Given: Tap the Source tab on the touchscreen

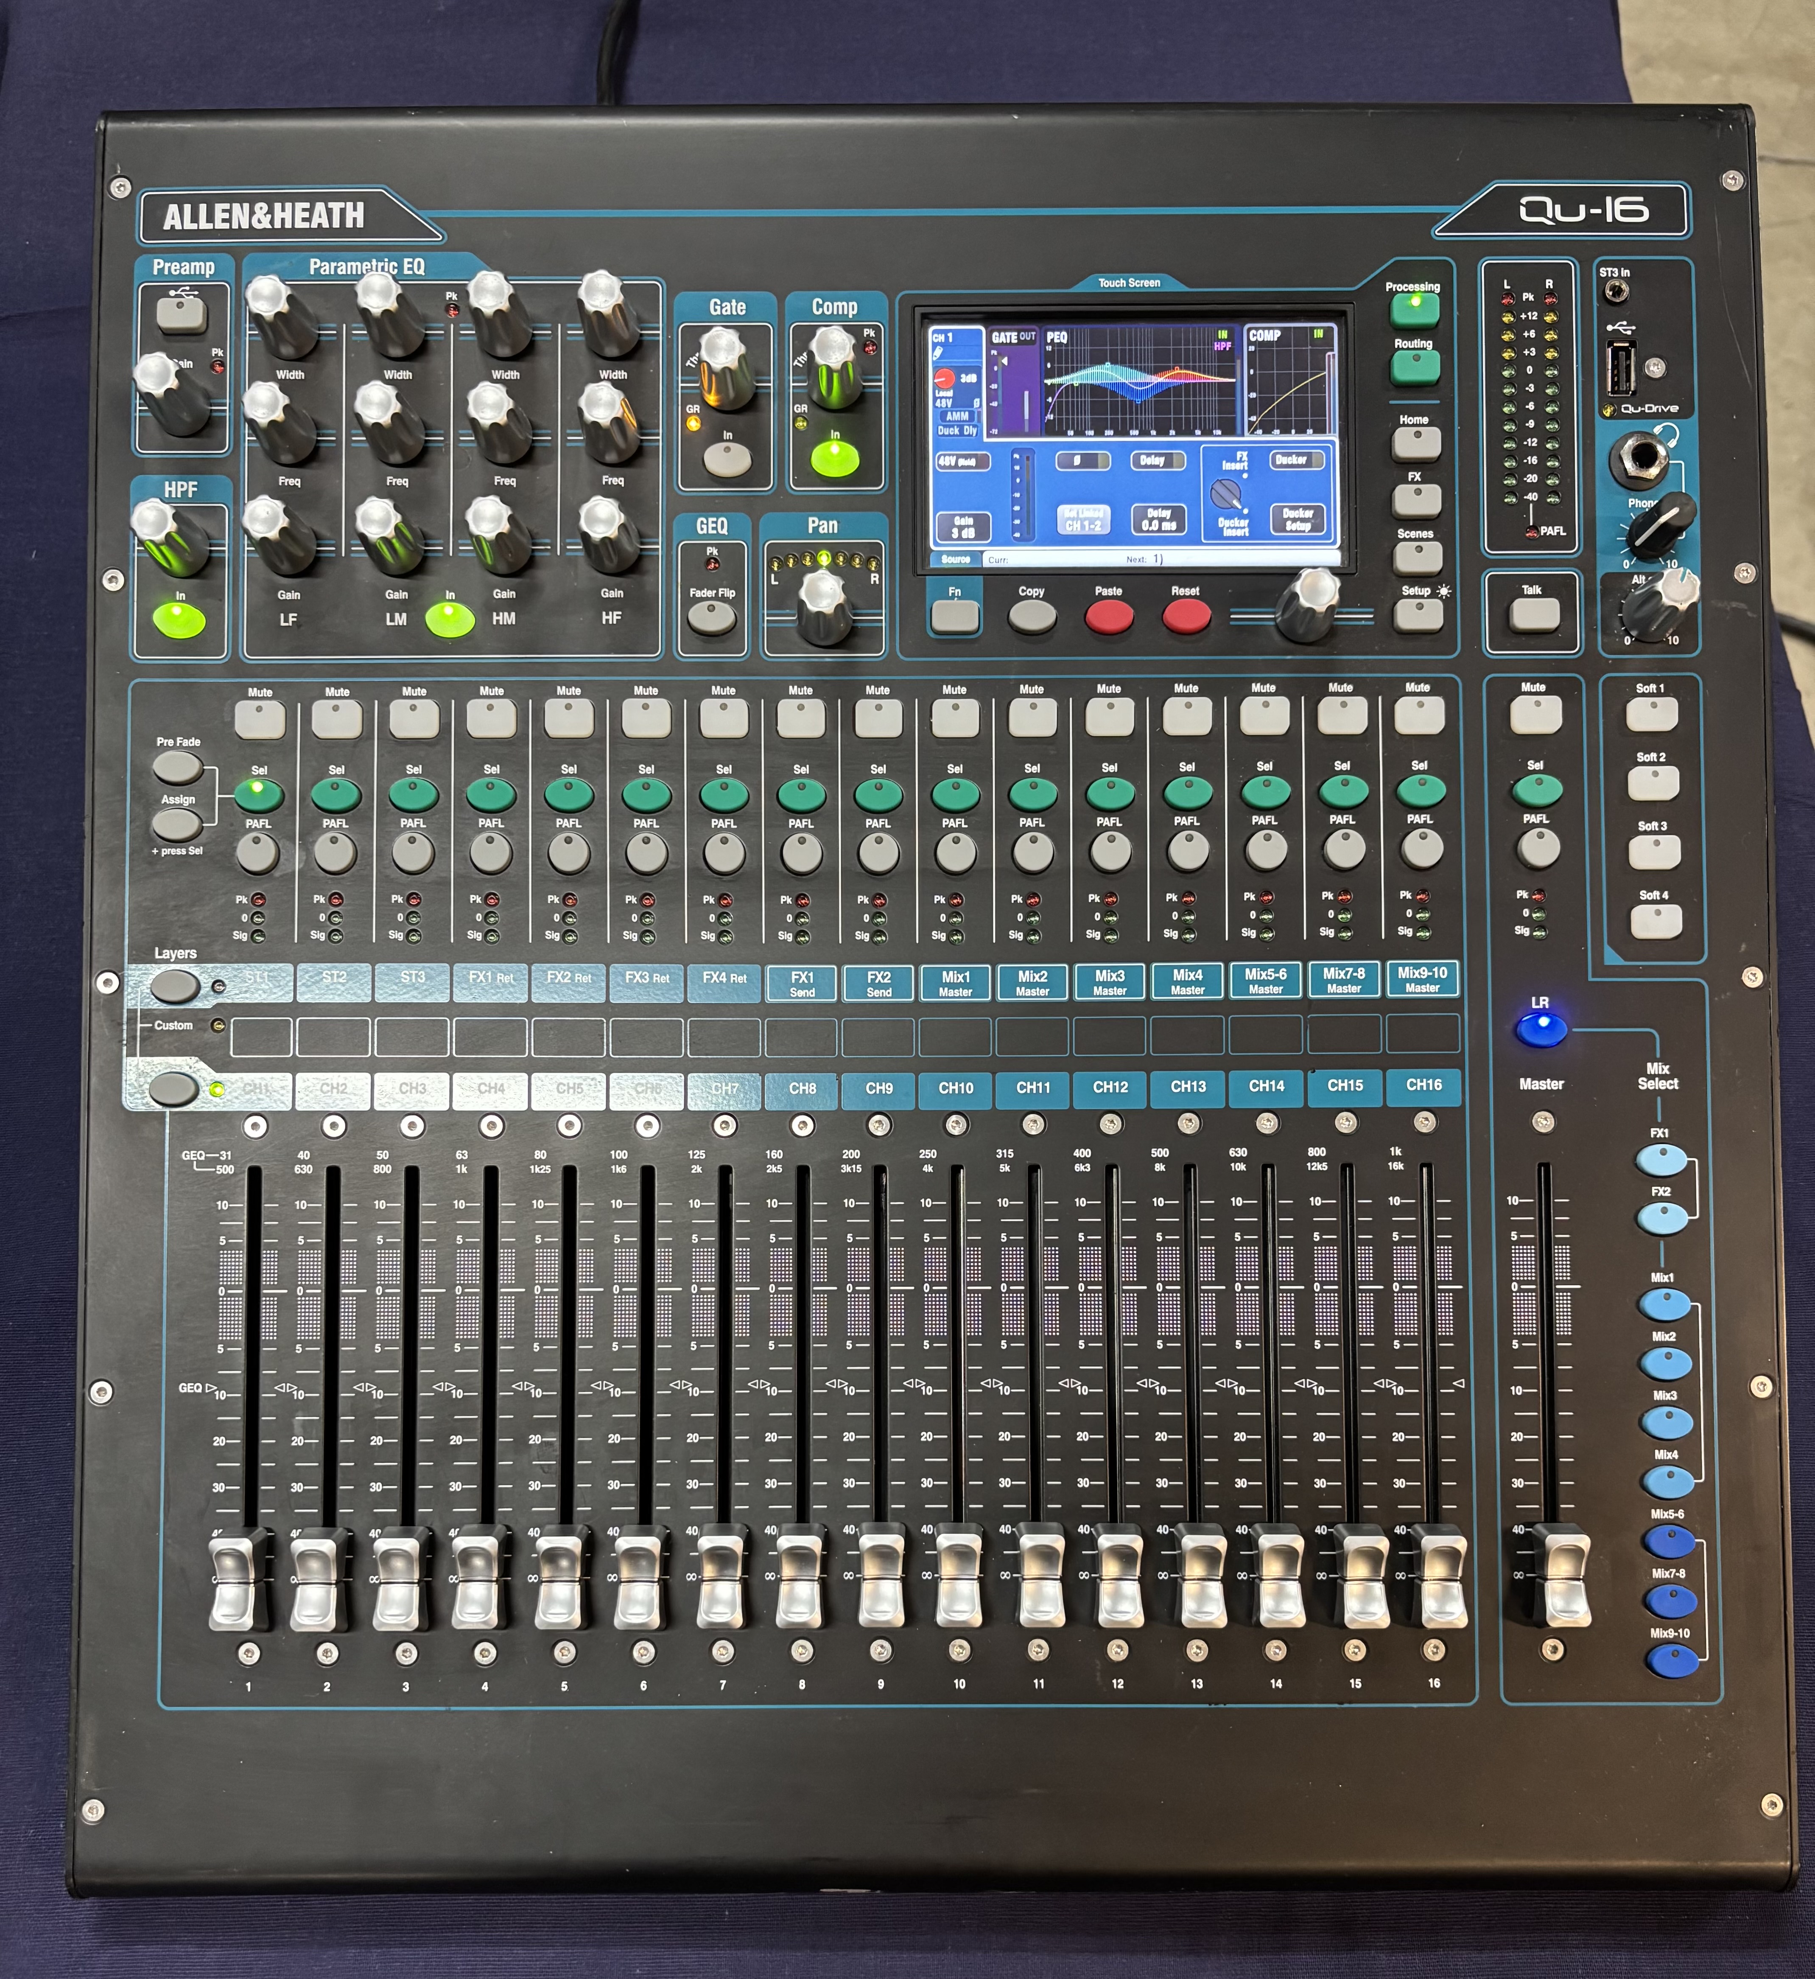Looking at the screenshot, I should click(x=956, y=559).
